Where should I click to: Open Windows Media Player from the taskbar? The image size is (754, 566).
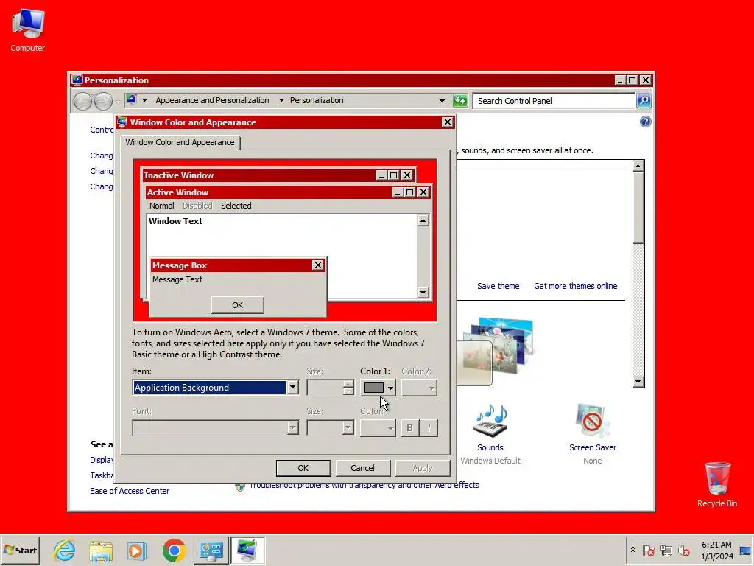coord(136,550)
